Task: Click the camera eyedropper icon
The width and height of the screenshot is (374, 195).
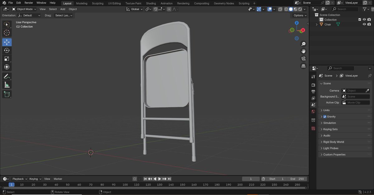Action: (x=367, y=91)
